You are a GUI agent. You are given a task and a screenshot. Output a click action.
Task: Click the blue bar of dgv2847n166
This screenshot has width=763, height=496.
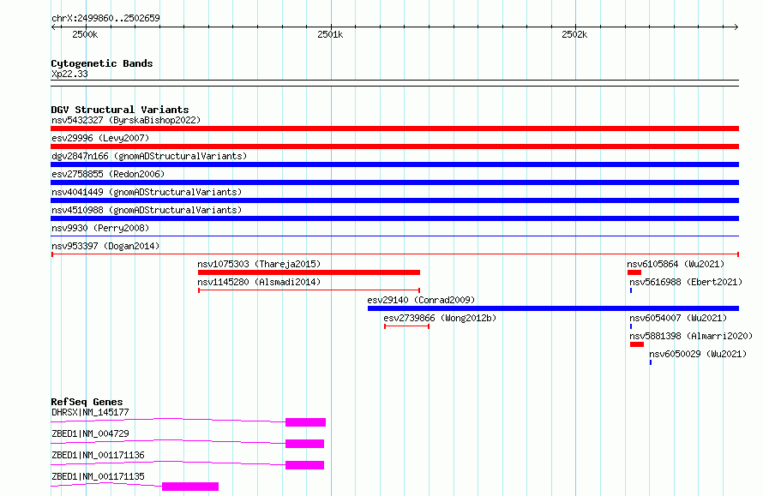[394, 164]
